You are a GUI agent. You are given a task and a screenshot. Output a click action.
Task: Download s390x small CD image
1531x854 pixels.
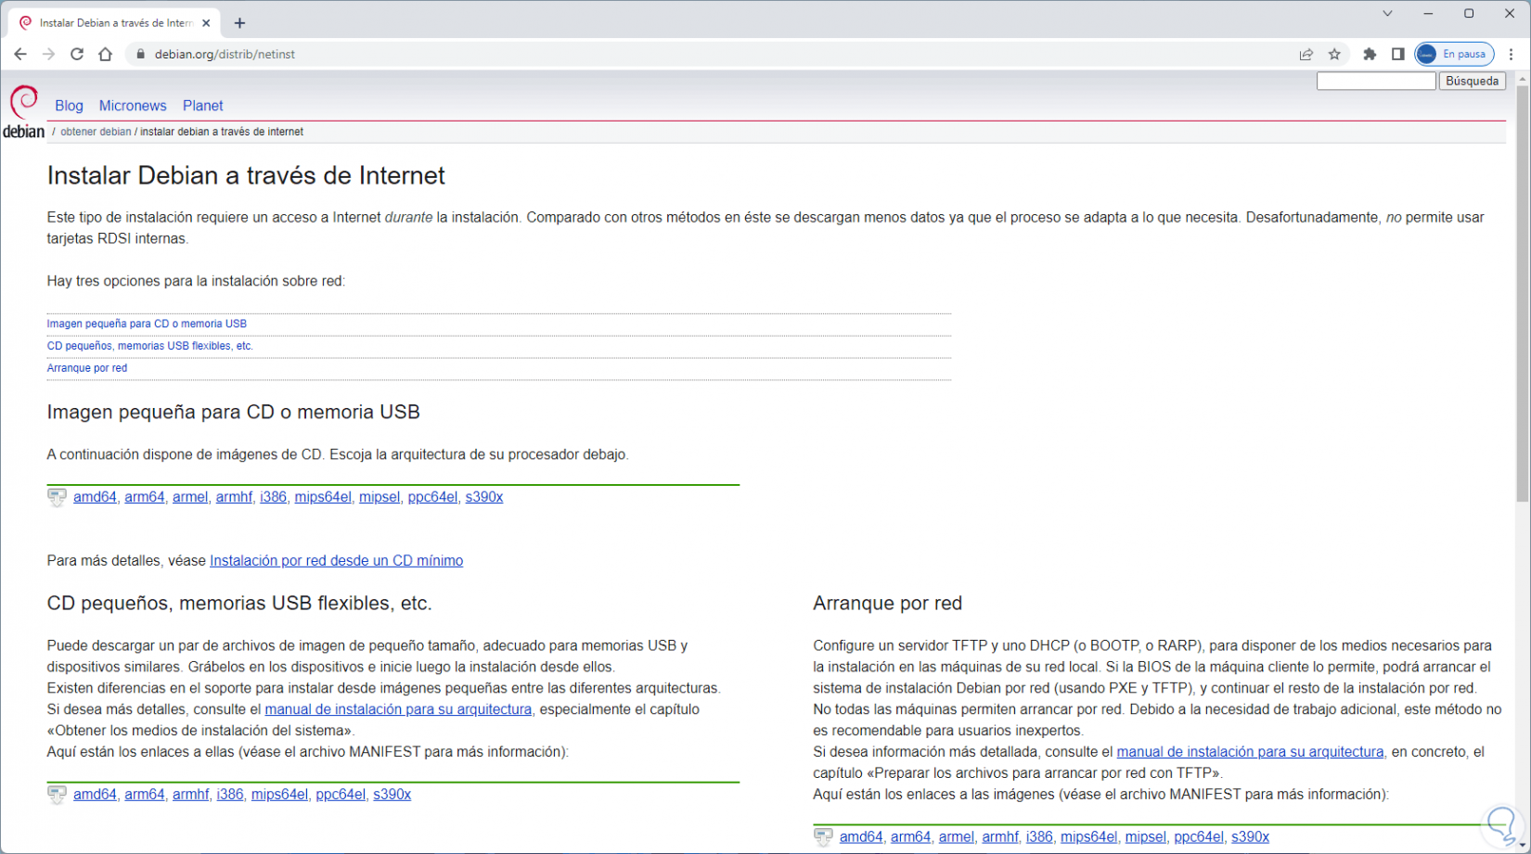484,497
